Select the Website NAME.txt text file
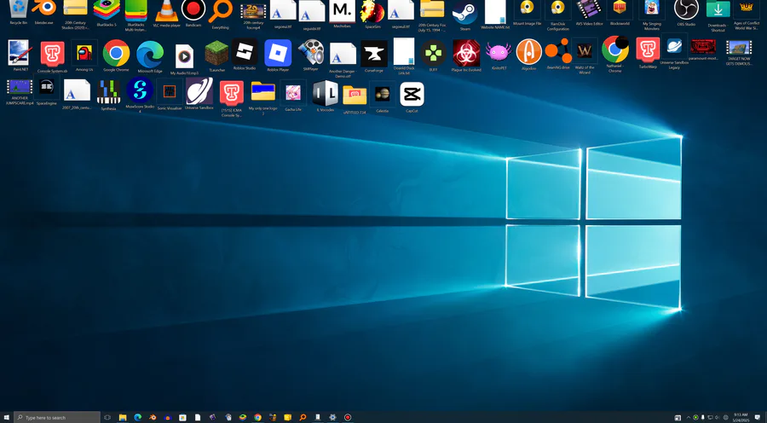767x423 pixels. pyautogui.click(x=495, y=14)
